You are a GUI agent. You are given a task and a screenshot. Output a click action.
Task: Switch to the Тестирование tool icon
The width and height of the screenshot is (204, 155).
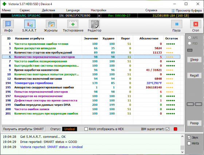(73, 24)
